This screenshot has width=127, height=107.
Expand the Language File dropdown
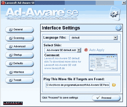coord(115,38)
